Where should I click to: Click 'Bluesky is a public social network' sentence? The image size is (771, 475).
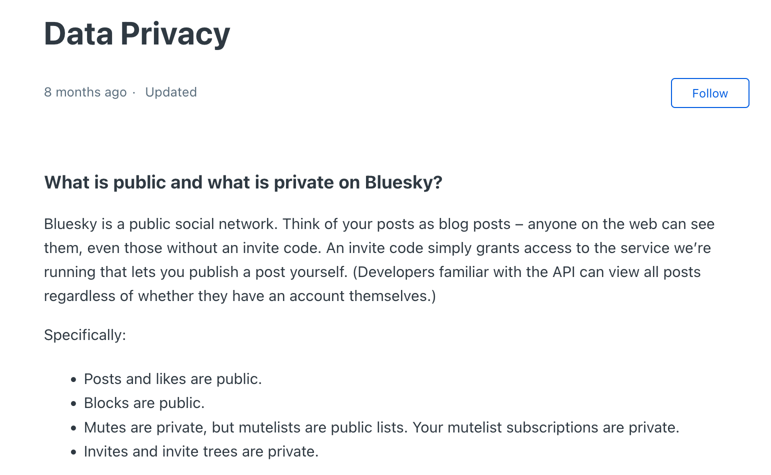(x=160, y=224)
